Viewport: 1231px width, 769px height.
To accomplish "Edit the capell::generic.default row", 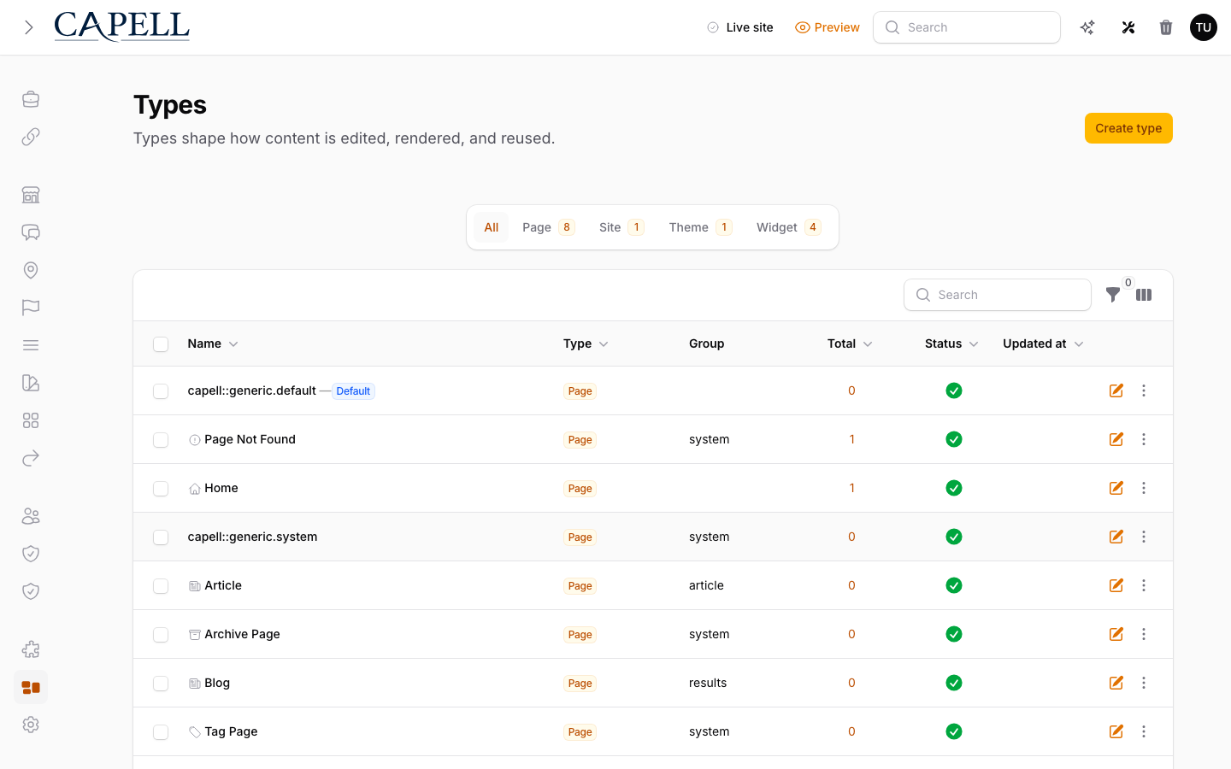I will tap(1116, 390).
